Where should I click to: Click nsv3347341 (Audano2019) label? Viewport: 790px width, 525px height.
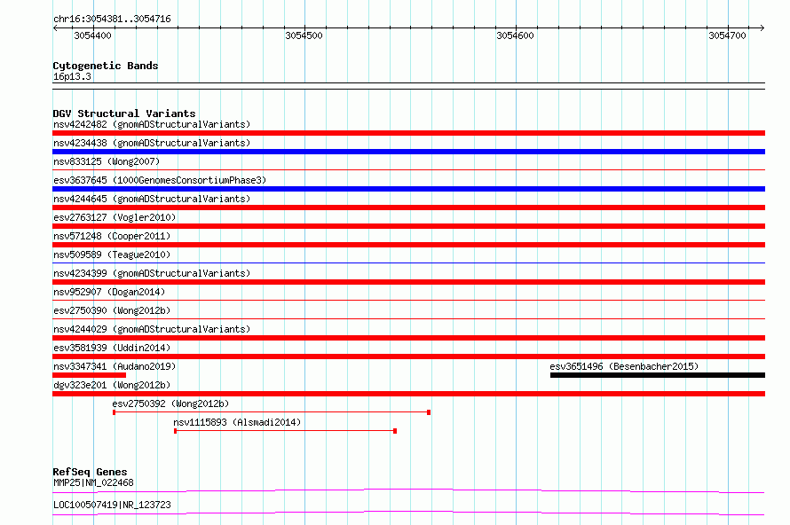coord(115,366)
